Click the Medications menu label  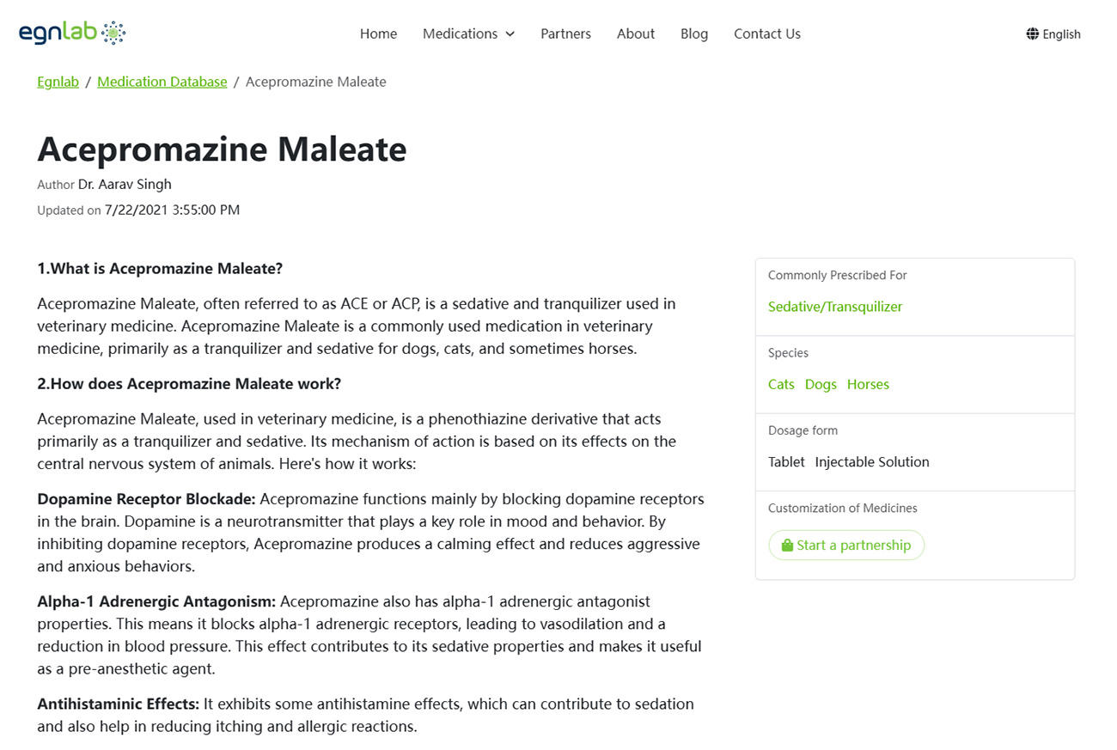coord(460,34)
